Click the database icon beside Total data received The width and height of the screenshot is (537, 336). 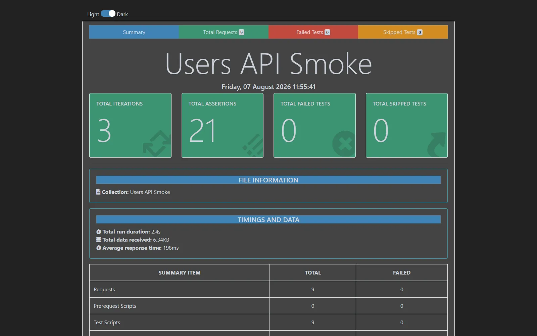(99, 240)
